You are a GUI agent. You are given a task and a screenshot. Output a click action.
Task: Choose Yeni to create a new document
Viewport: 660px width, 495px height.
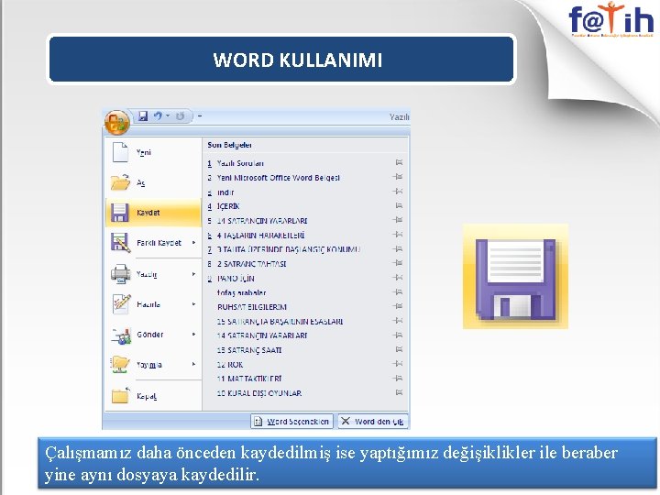tap(153, 152)
